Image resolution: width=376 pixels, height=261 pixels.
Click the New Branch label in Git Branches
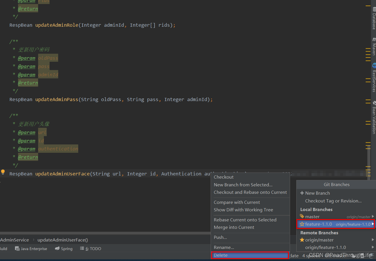tap(318, 193)
